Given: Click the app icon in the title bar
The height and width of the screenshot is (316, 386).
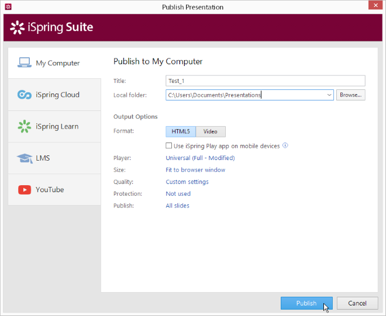Looking at the screenshot, I should (x=8, y=6).
